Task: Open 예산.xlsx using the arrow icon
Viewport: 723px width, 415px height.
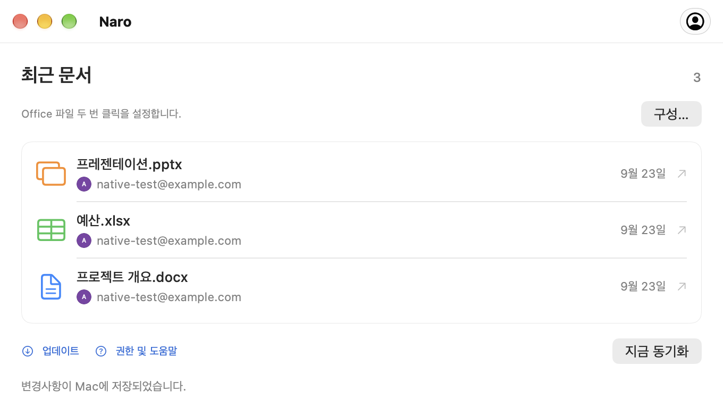Action: click(x=682, y=230)
